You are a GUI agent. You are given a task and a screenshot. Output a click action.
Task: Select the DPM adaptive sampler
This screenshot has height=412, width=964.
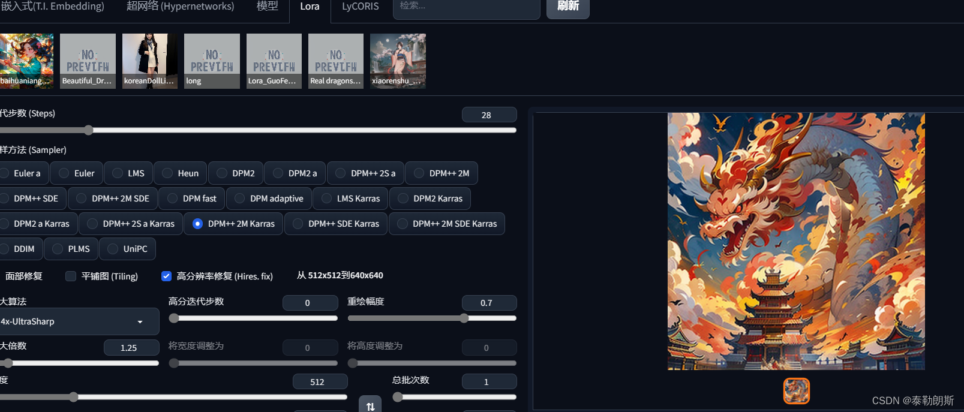[x=269, y=199]
